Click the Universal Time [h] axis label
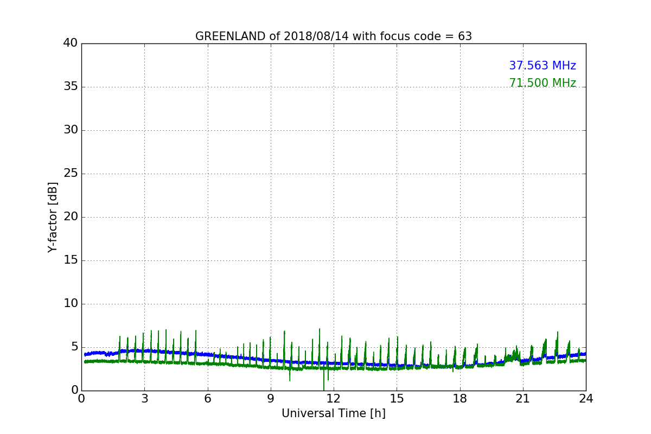 coord(333,413)
